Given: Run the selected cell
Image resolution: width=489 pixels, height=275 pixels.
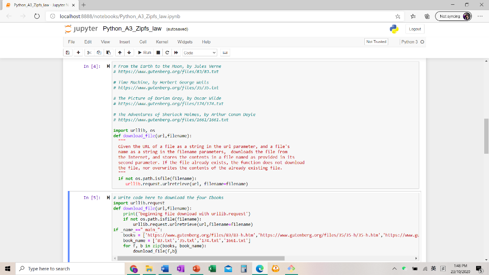Looking at the screenshot, I should [x=144, y=53].
